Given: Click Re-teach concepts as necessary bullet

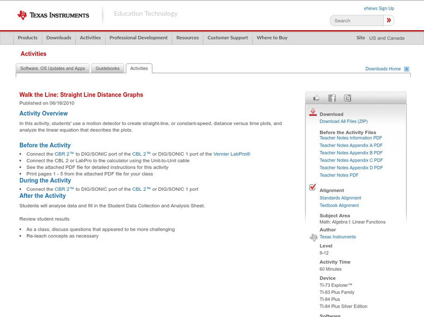Looking at the screenshot, I should pos(63,236).
